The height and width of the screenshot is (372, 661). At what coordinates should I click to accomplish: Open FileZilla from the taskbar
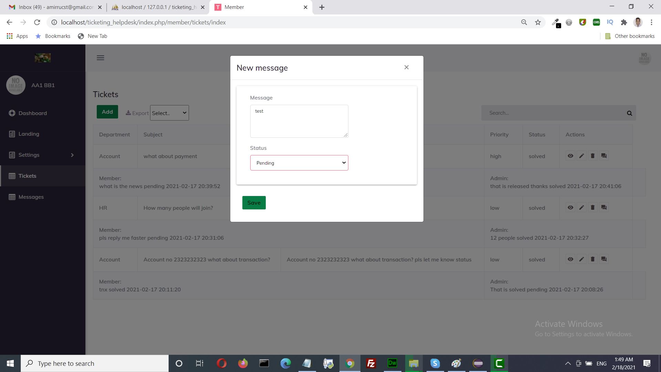[371, 363]
